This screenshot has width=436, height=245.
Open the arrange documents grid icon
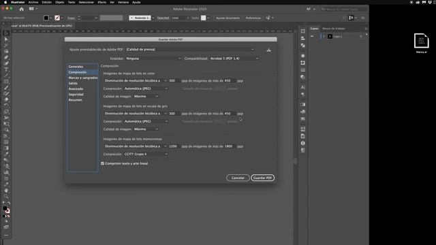tap(31, 9)
